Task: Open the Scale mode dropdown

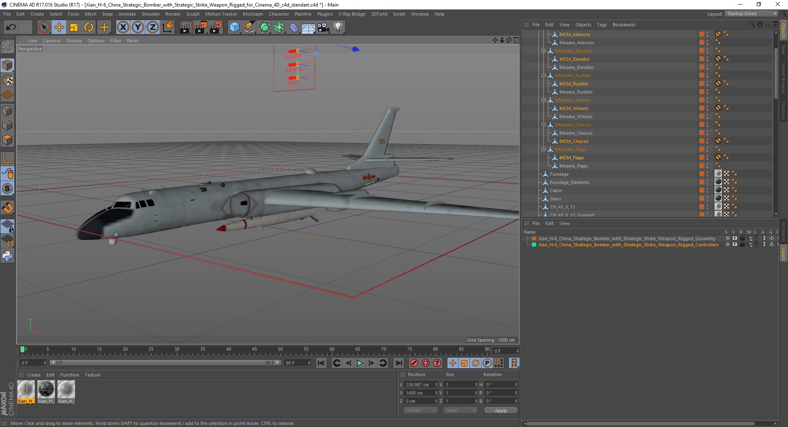Action: click(x=460, y=410)
